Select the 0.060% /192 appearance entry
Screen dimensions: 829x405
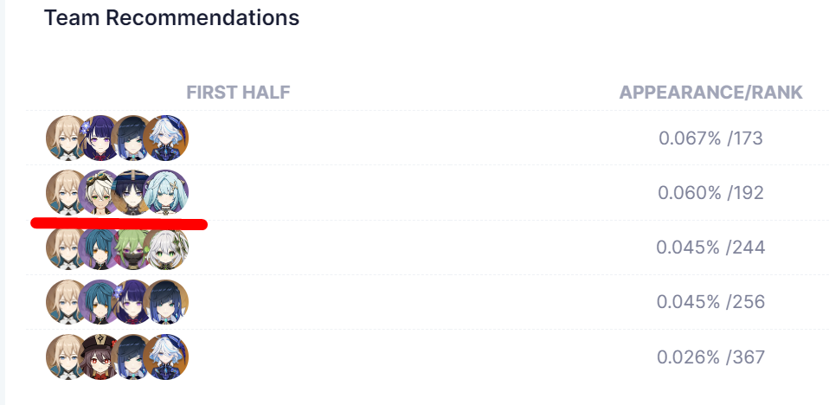tap(710, 193)
